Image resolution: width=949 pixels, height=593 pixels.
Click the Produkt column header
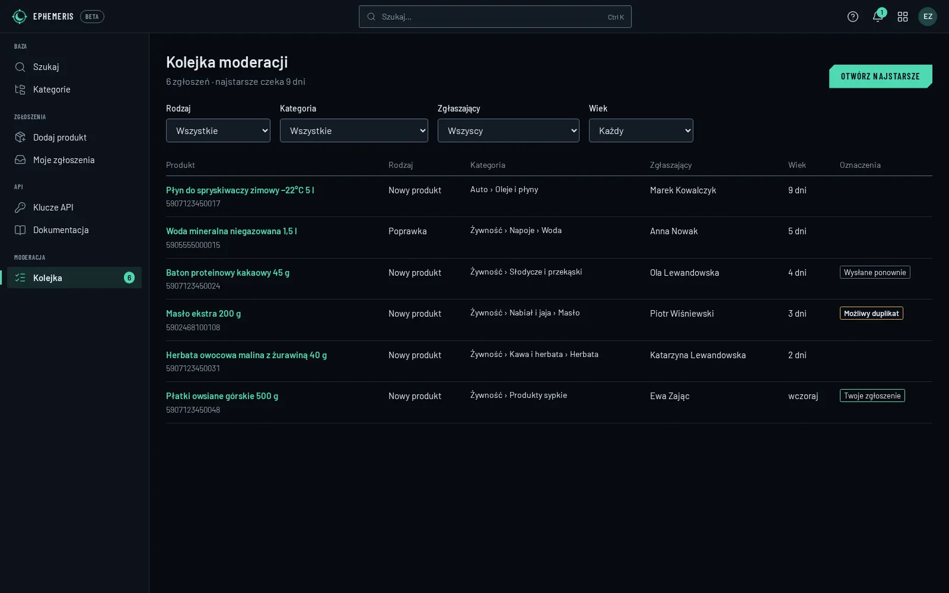click(180, 165)
